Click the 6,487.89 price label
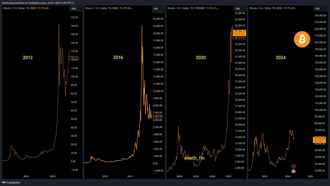Screen dimensions: 330x186 (x=157, y=117)
